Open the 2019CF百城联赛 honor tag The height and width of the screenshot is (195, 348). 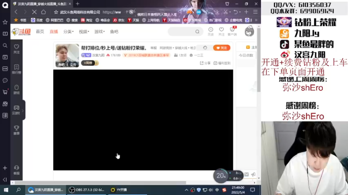pyautogui.click(x=147, y=55)
